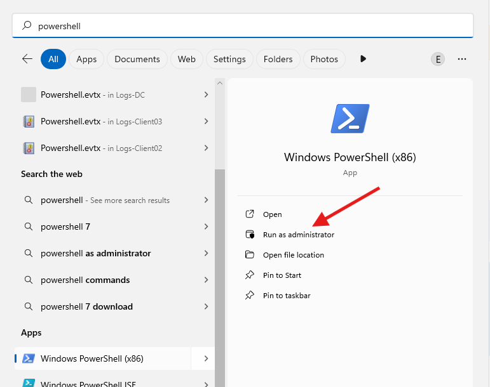Open Windows PowerShell (x86) from the actions list
Screen dimensions: 490x387
click(x=272, y=214)
